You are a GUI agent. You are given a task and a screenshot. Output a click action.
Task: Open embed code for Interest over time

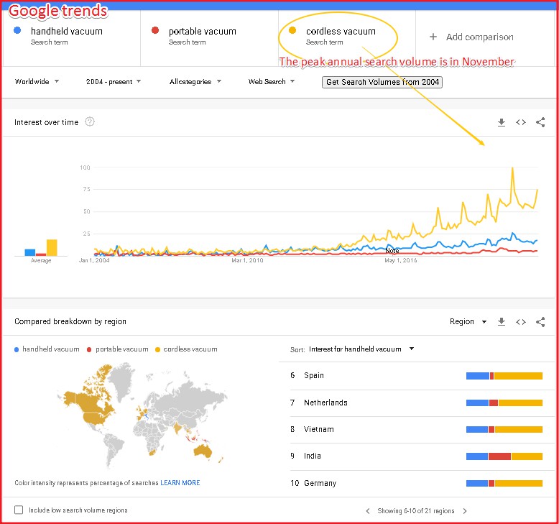[x=520, y=122]
